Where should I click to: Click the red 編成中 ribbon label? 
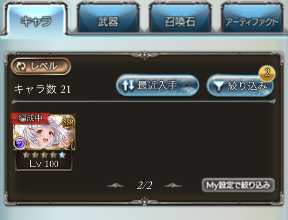30,118
